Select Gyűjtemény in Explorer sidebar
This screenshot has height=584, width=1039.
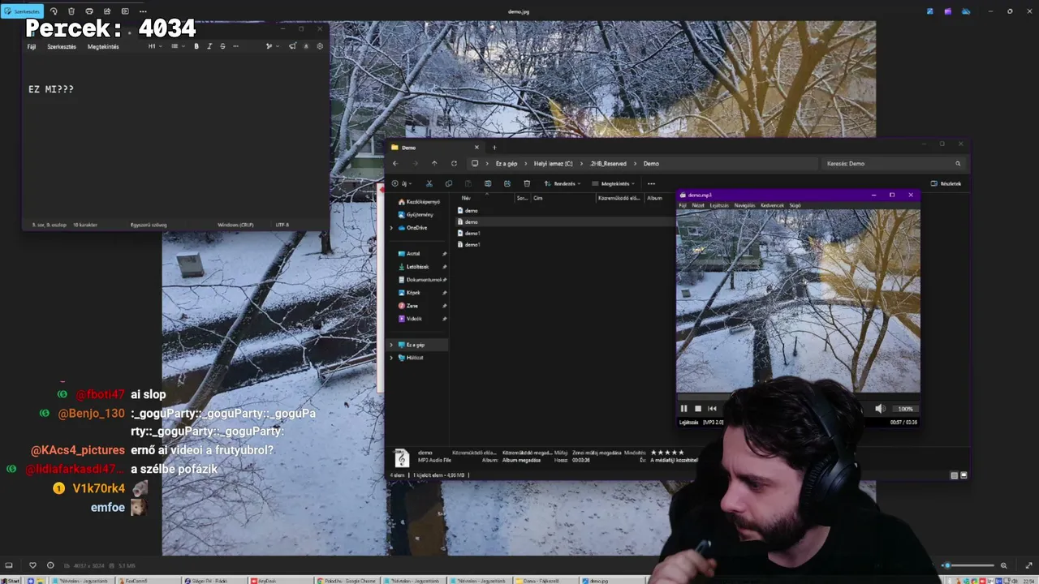[x=416, y=215]
